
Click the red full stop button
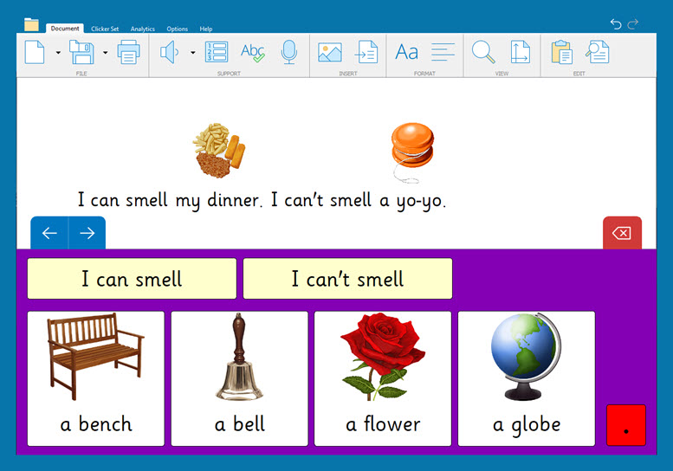pyautogui.click(x=625, y=425)
